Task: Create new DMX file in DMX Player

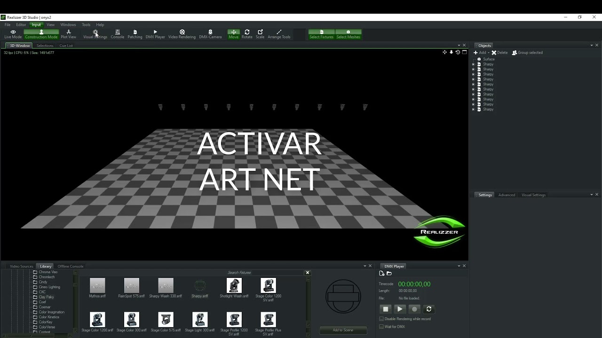Action: tap(382, 273)
